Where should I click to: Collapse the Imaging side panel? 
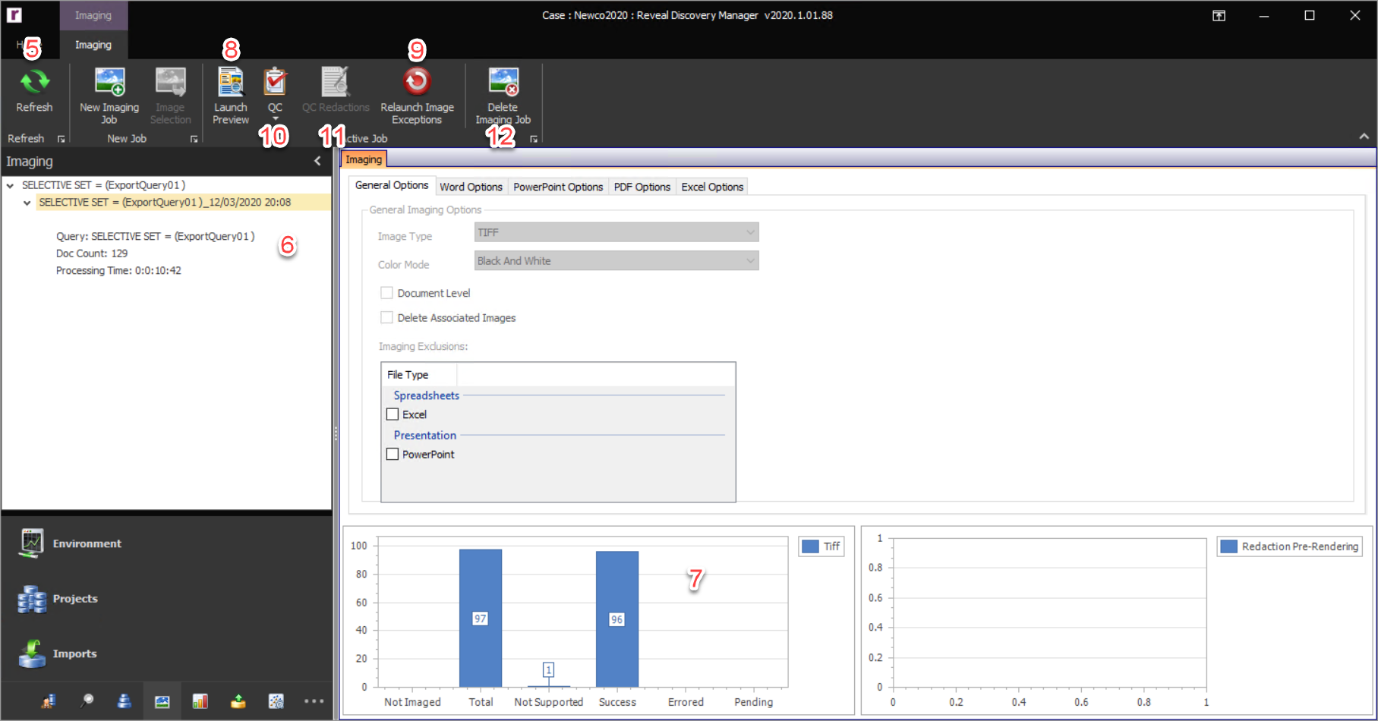click(x=317, y=161)
